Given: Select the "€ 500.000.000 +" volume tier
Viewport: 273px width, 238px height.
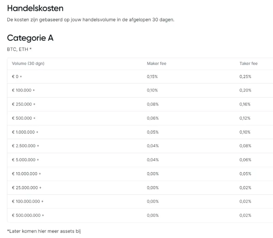Looking at the screenshot, I should coord(28,215).
